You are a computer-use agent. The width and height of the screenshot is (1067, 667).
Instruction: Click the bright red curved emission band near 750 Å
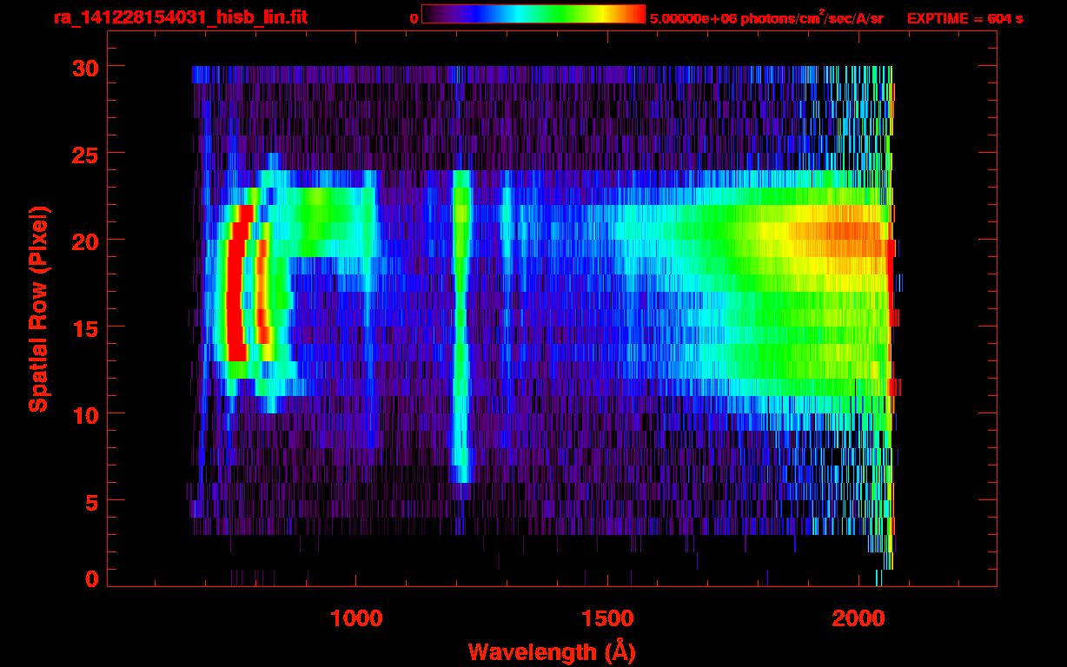[x=235, y=283]
